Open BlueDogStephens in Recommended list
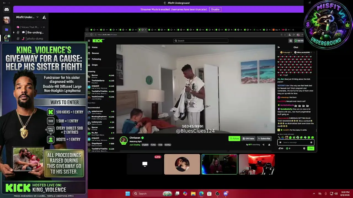Screen dimensions: 353x198 (x=101, y=117)
